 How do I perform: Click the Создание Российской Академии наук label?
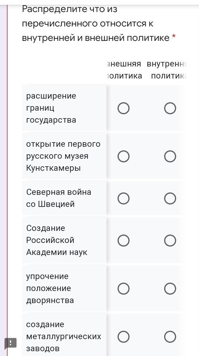tap(57, 240)
